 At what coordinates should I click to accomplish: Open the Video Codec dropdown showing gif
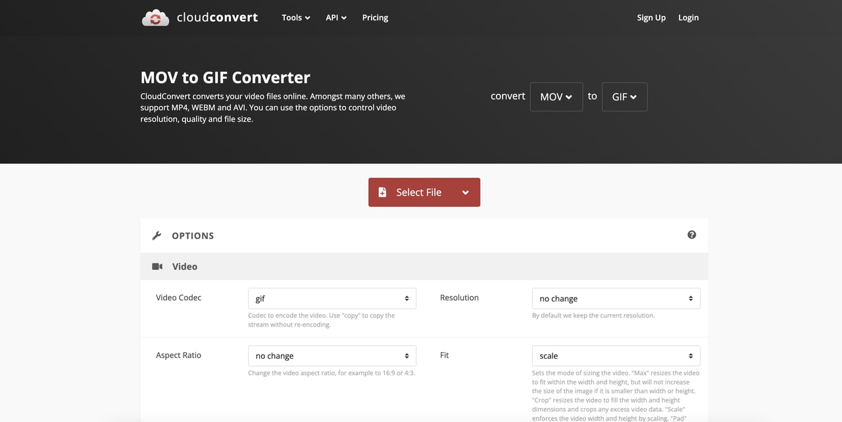pos(332,298)
